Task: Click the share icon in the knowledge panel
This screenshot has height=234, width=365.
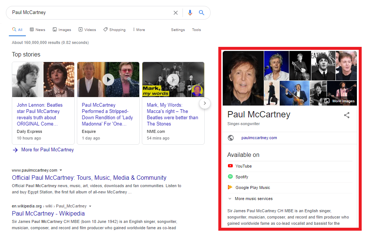Action: [347, 115]
